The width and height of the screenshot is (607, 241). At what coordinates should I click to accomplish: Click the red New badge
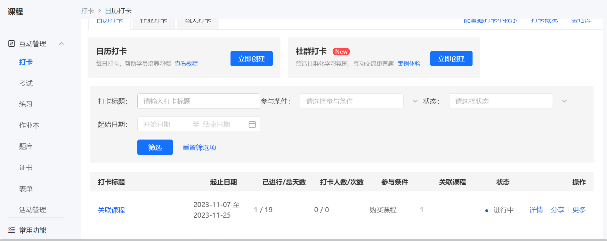(341, 52)
